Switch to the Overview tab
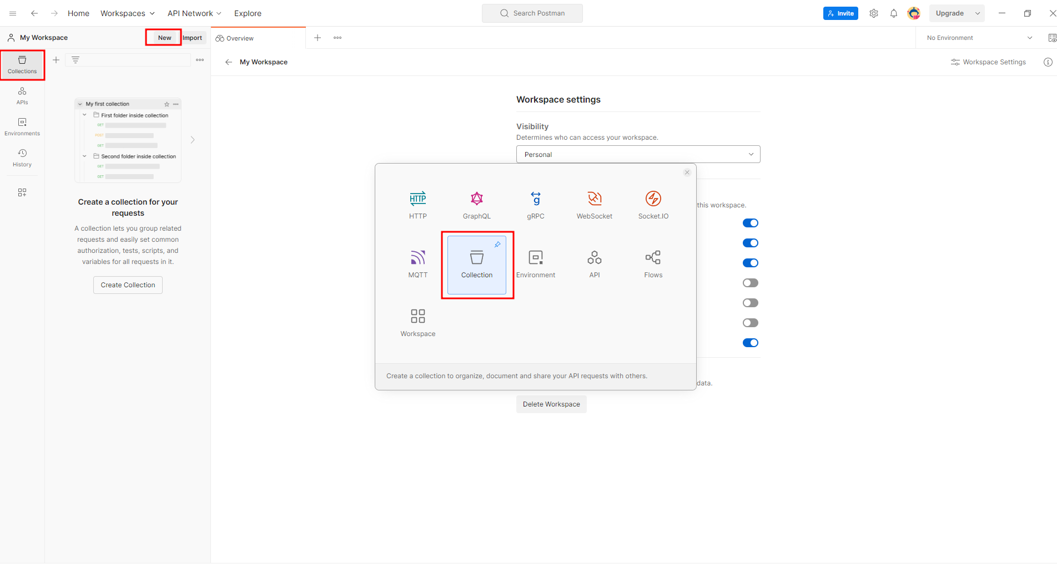Screen dimensions: 1057x564 click(259, 38)
